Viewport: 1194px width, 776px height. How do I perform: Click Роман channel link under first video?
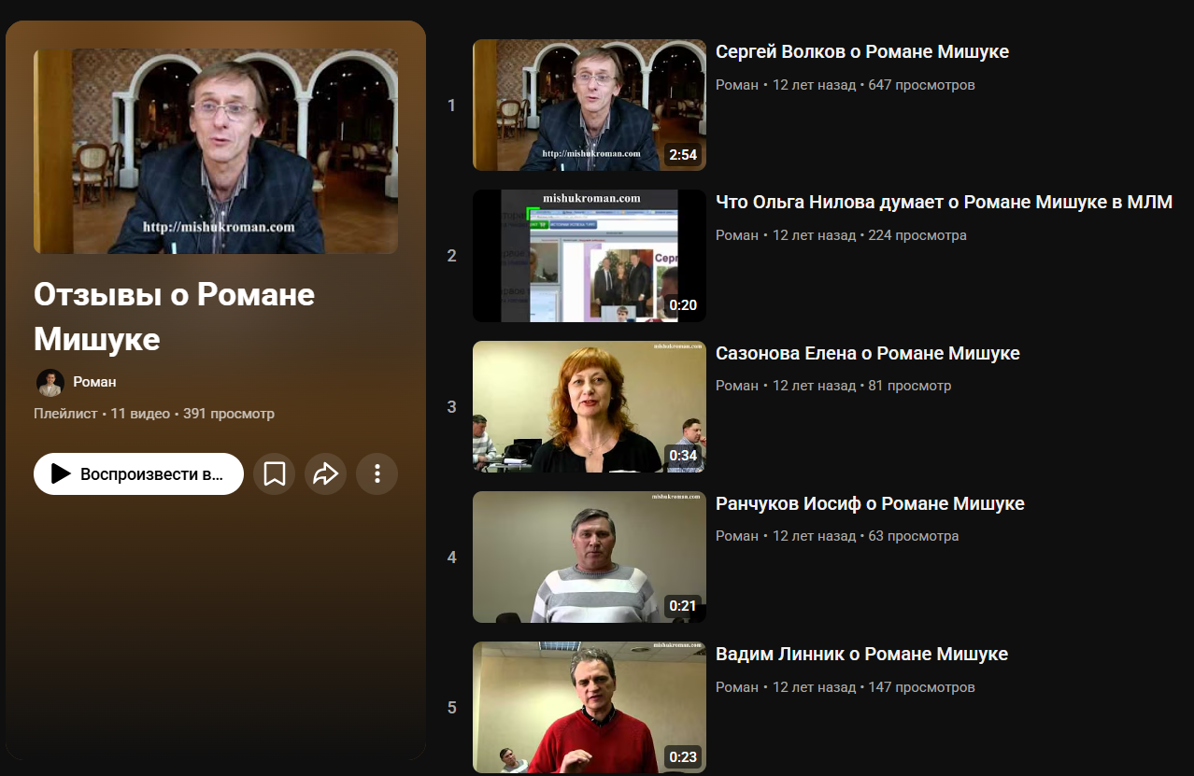736,85
